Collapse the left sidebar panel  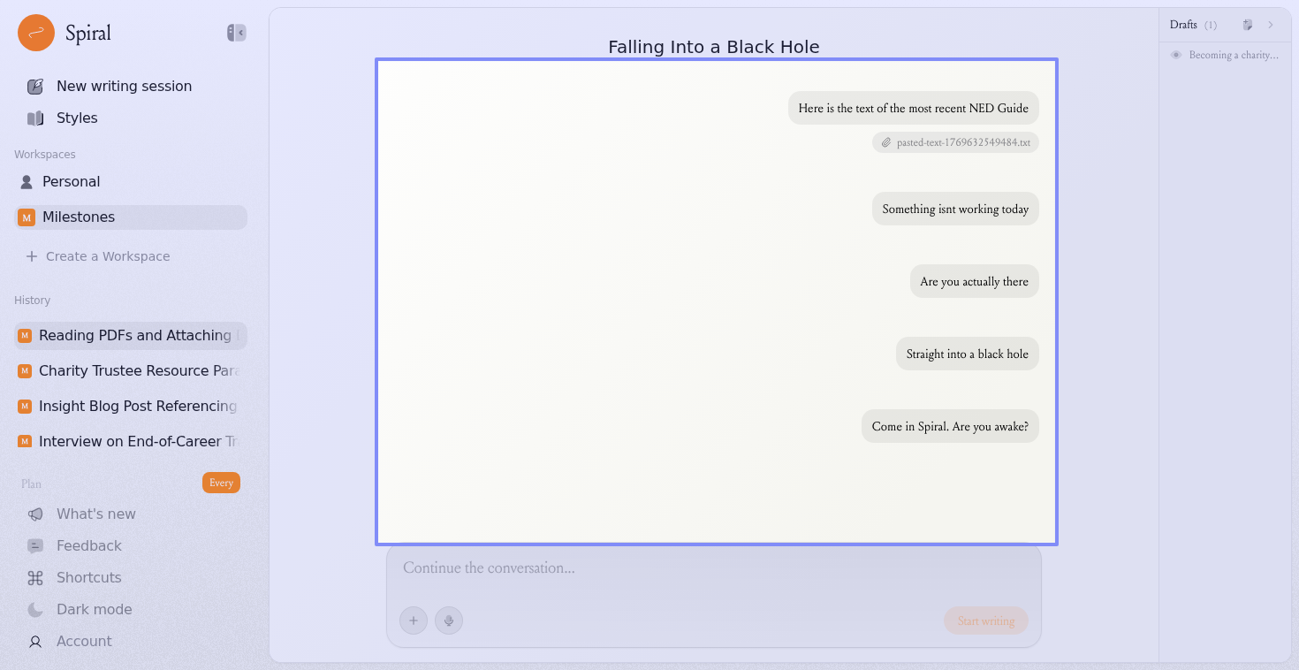tap(236, 33)
